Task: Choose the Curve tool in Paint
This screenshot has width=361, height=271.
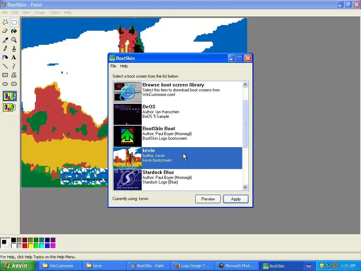Action: click(14, 66)
